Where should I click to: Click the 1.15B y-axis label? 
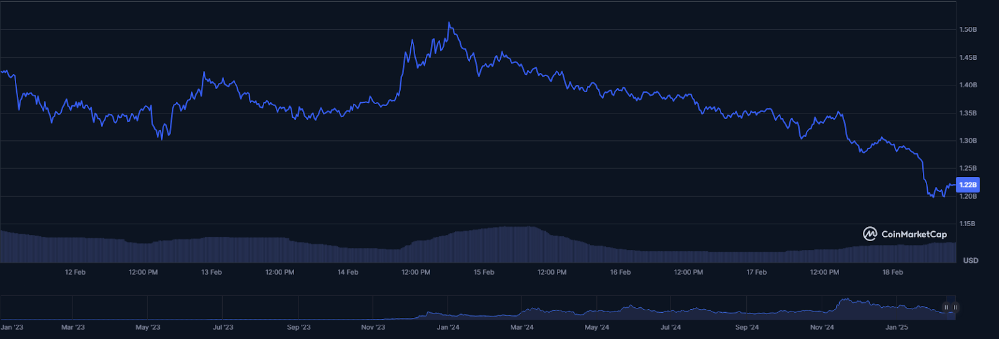pos(968,224)
